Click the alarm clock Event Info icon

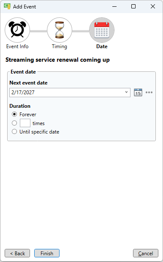tap(17, 30)
